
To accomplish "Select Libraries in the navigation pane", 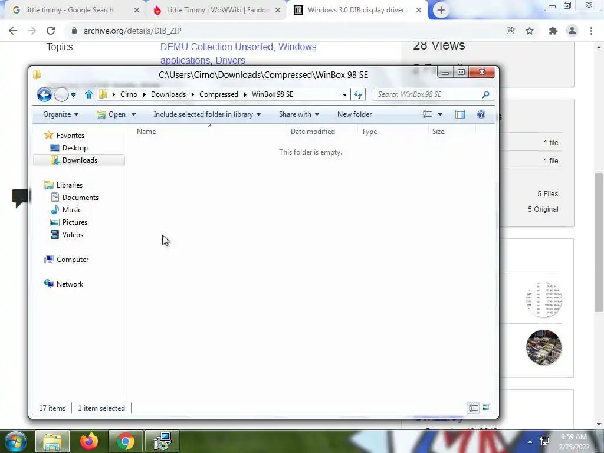I will point(70,185).
